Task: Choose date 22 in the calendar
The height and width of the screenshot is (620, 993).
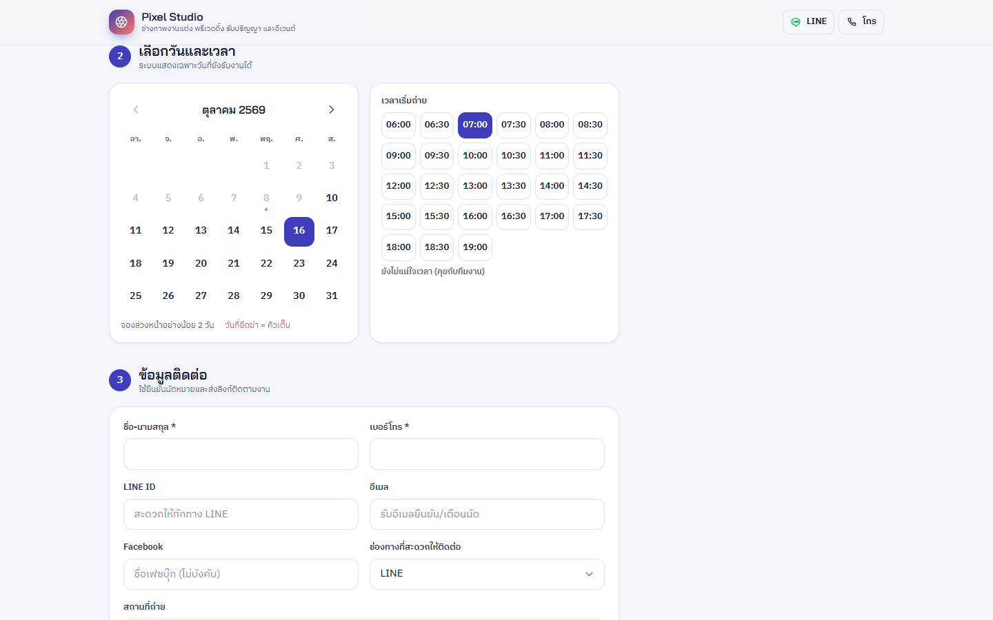Action: coord(266,264)
